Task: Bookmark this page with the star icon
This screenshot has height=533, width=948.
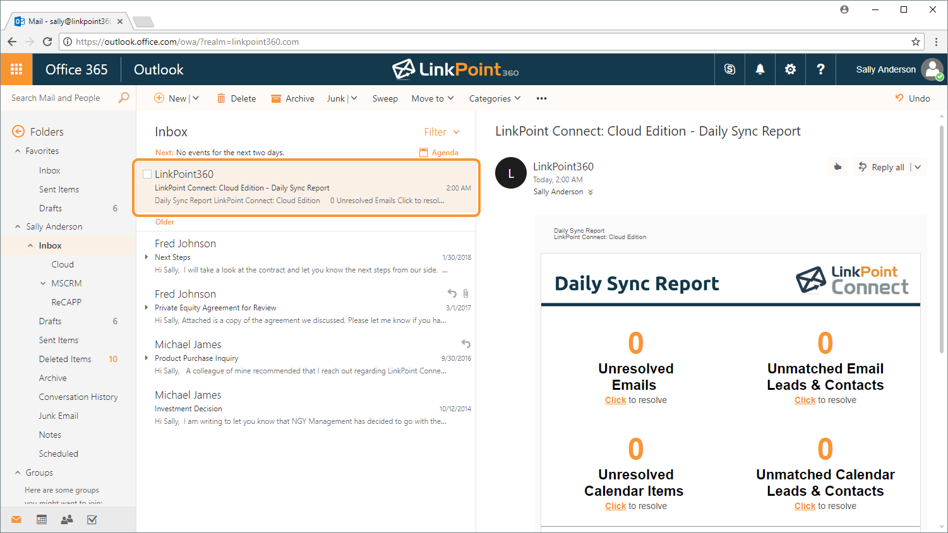Action: pyautogui.click(x=915, y=42)
